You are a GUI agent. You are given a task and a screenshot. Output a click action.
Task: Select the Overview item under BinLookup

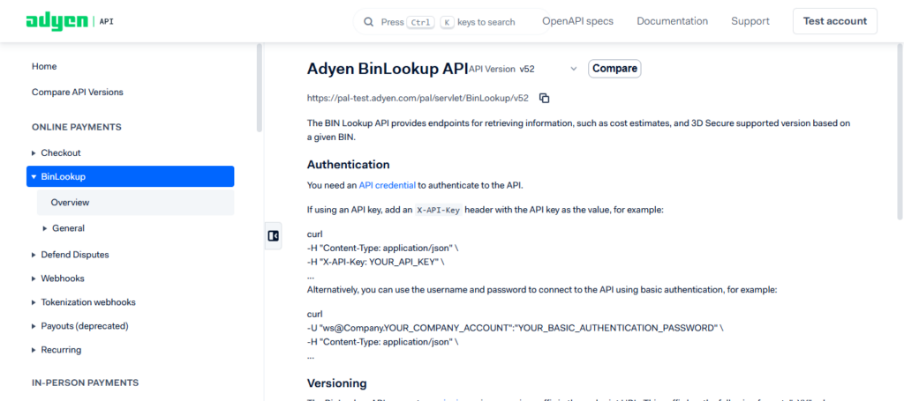pos(135,203)
